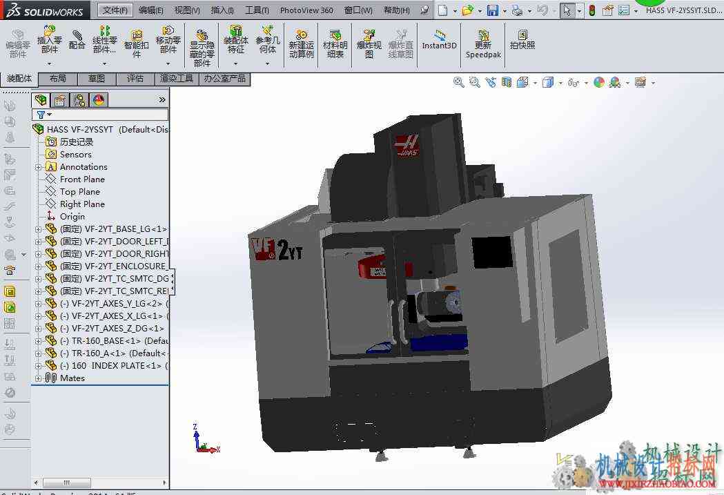Open the PhotoView 360 menu
724x495 pixels.
tap(306, 10)
